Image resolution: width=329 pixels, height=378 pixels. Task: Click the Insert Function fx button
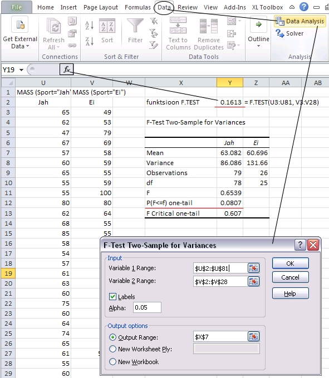pos(67,69)
